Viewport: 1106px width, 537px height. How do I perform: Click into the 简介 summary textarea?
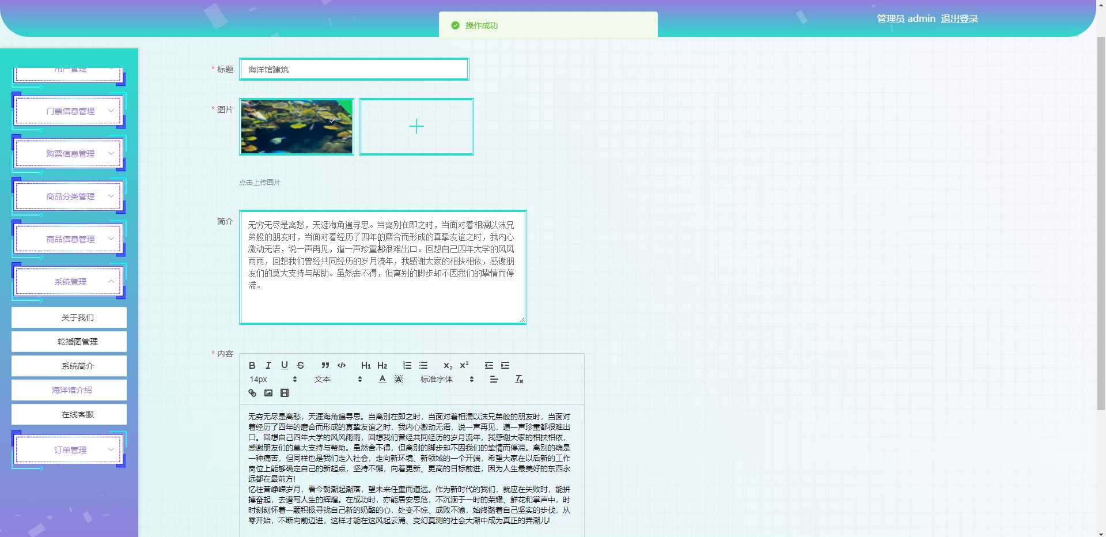[383, 267]
